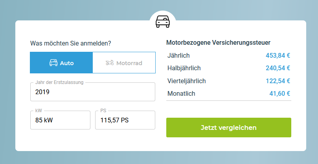Click the Vierteljährlich row label
This screenshot has width=318, height=164.
186,81
